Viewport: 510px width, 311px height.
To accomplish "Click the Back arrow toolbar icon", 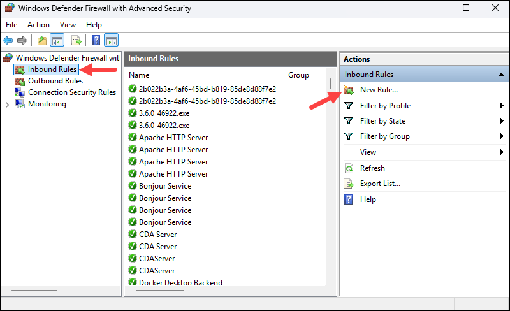I will pyautogui.click(x=8, y=41).
